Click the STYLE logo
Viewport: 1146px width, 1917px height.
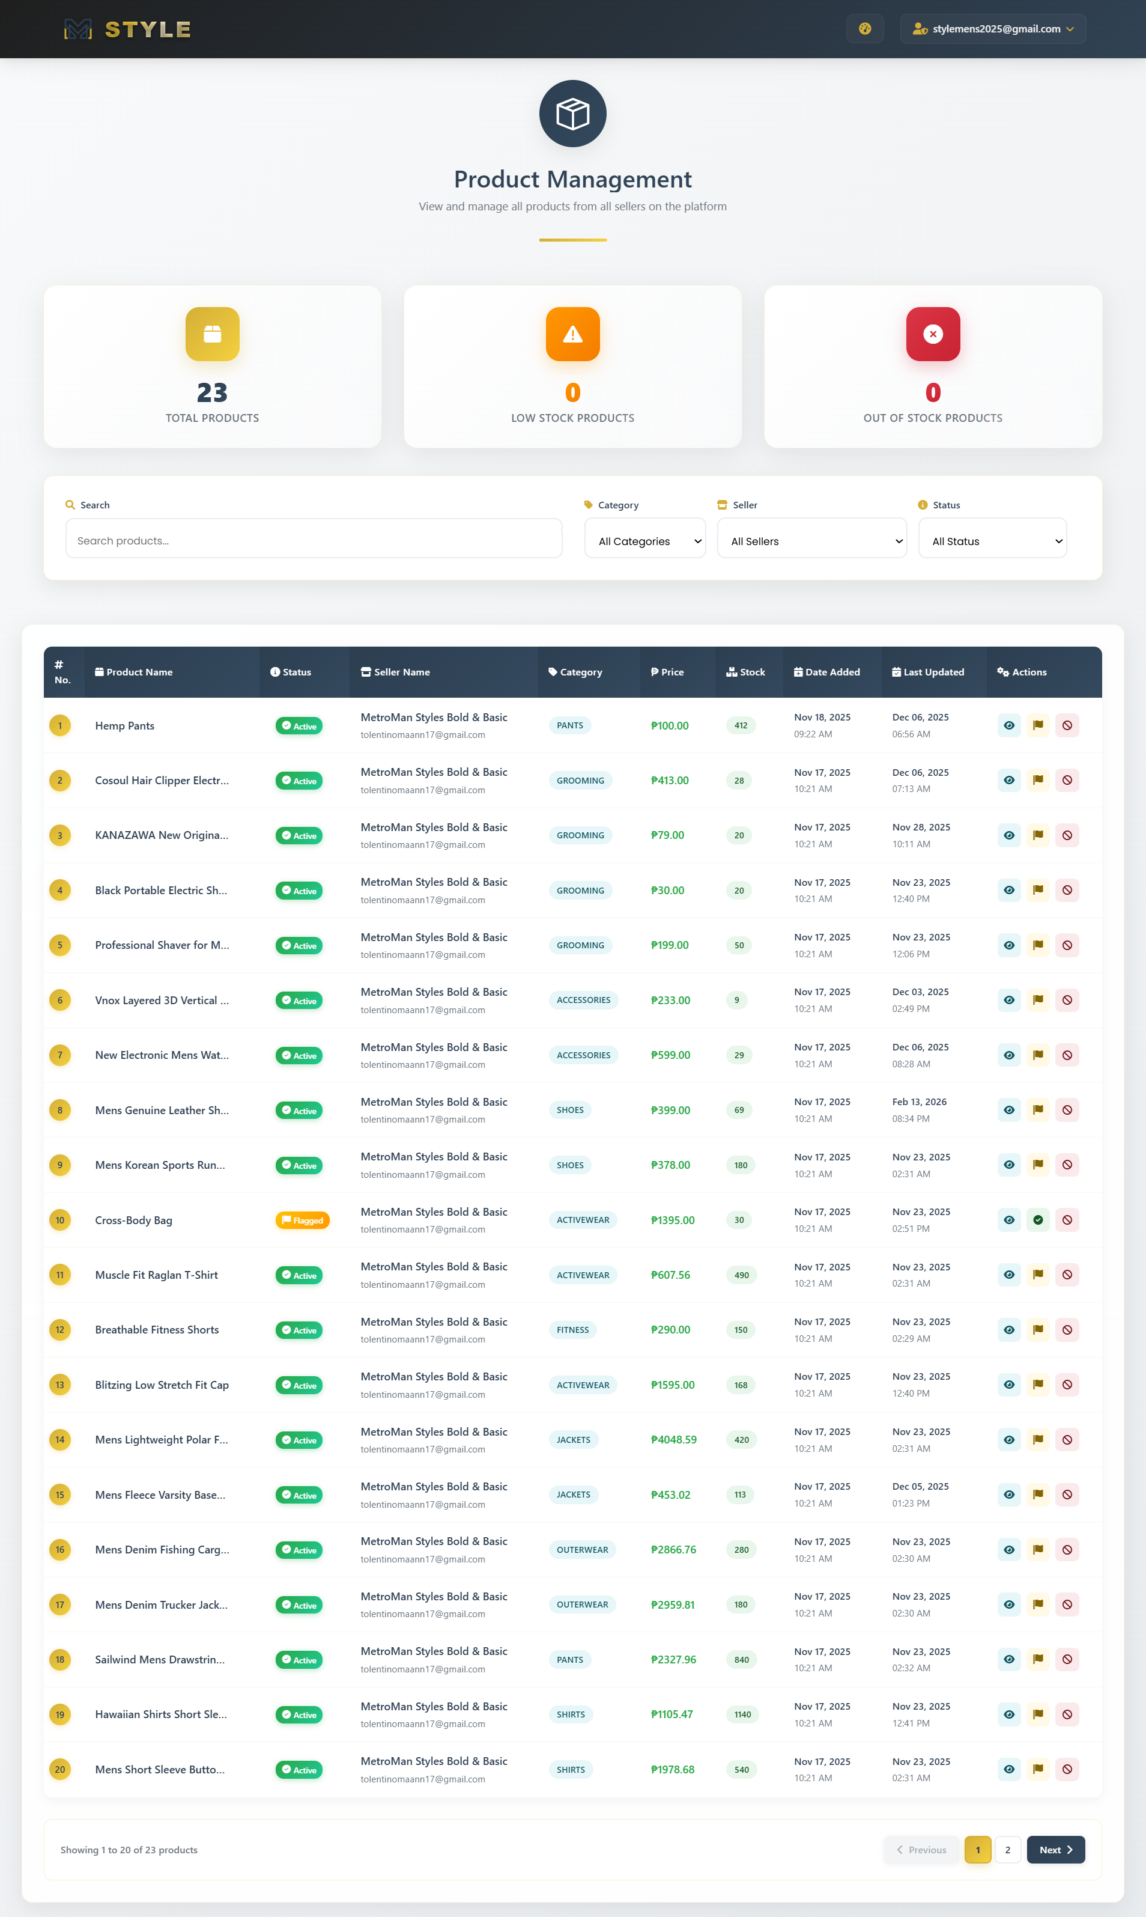126,29
